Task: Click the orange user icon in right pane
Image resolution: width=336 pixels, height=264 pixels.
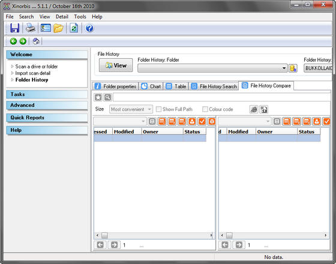Action: click(x=317, y=122)
